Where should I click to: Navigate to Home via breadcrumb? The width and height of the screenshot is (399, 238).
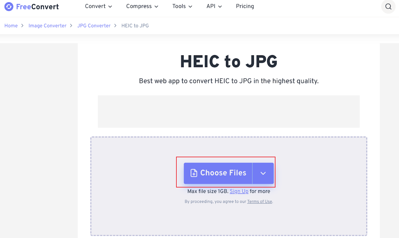(11, 26)
